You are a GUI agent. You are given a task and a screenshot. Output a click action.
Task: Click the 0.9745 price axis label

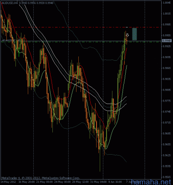167,112
